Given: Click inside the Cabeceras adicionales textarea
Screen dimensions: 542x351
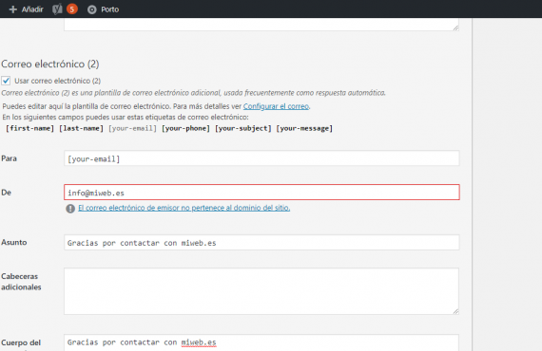Looking at the screenshot, I should 261,291.
